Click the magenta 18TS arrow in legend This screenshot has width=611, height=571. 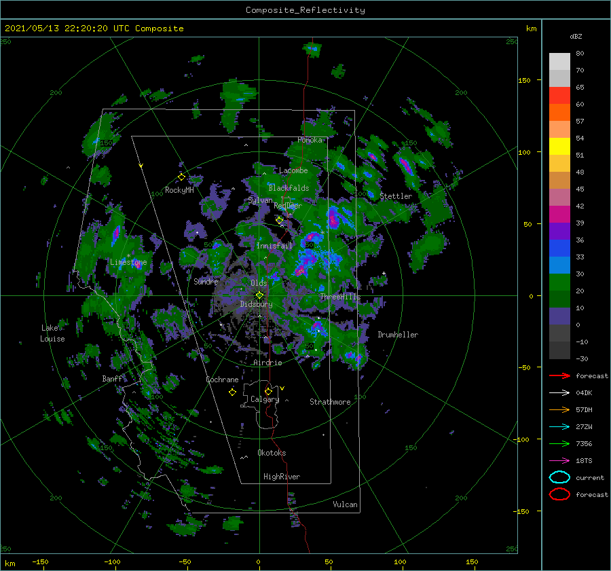[x=559, y=461]
